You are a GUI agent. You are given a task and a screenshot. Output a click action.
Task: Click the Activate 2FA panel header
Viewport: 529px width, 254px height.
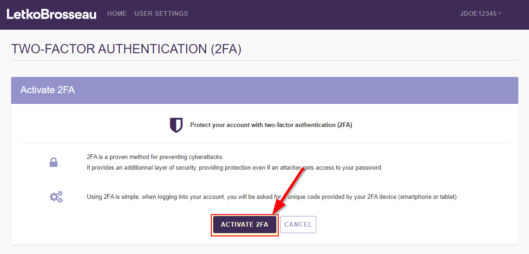264,90
